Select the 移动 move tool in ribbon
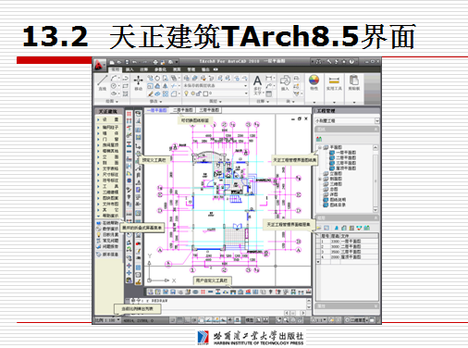The width and height of the screenshot is (468, 348). tap(138, 82)
